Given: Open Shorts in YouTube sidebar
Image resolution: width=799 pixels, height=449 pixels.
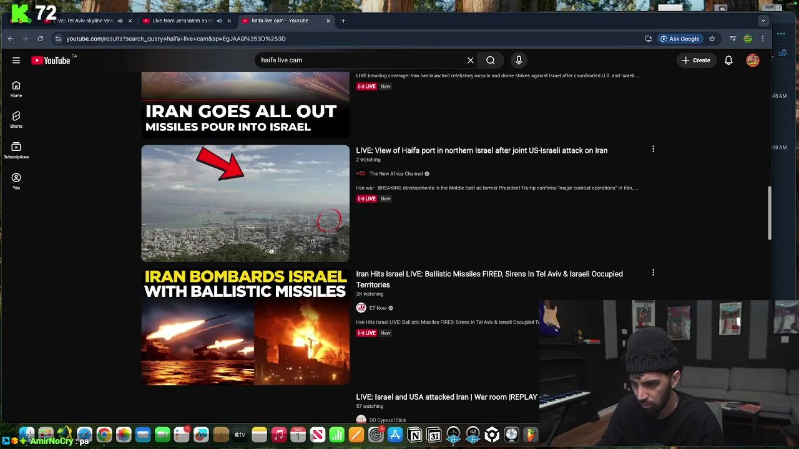Looking at the screenshot, I should click(16, 120).
